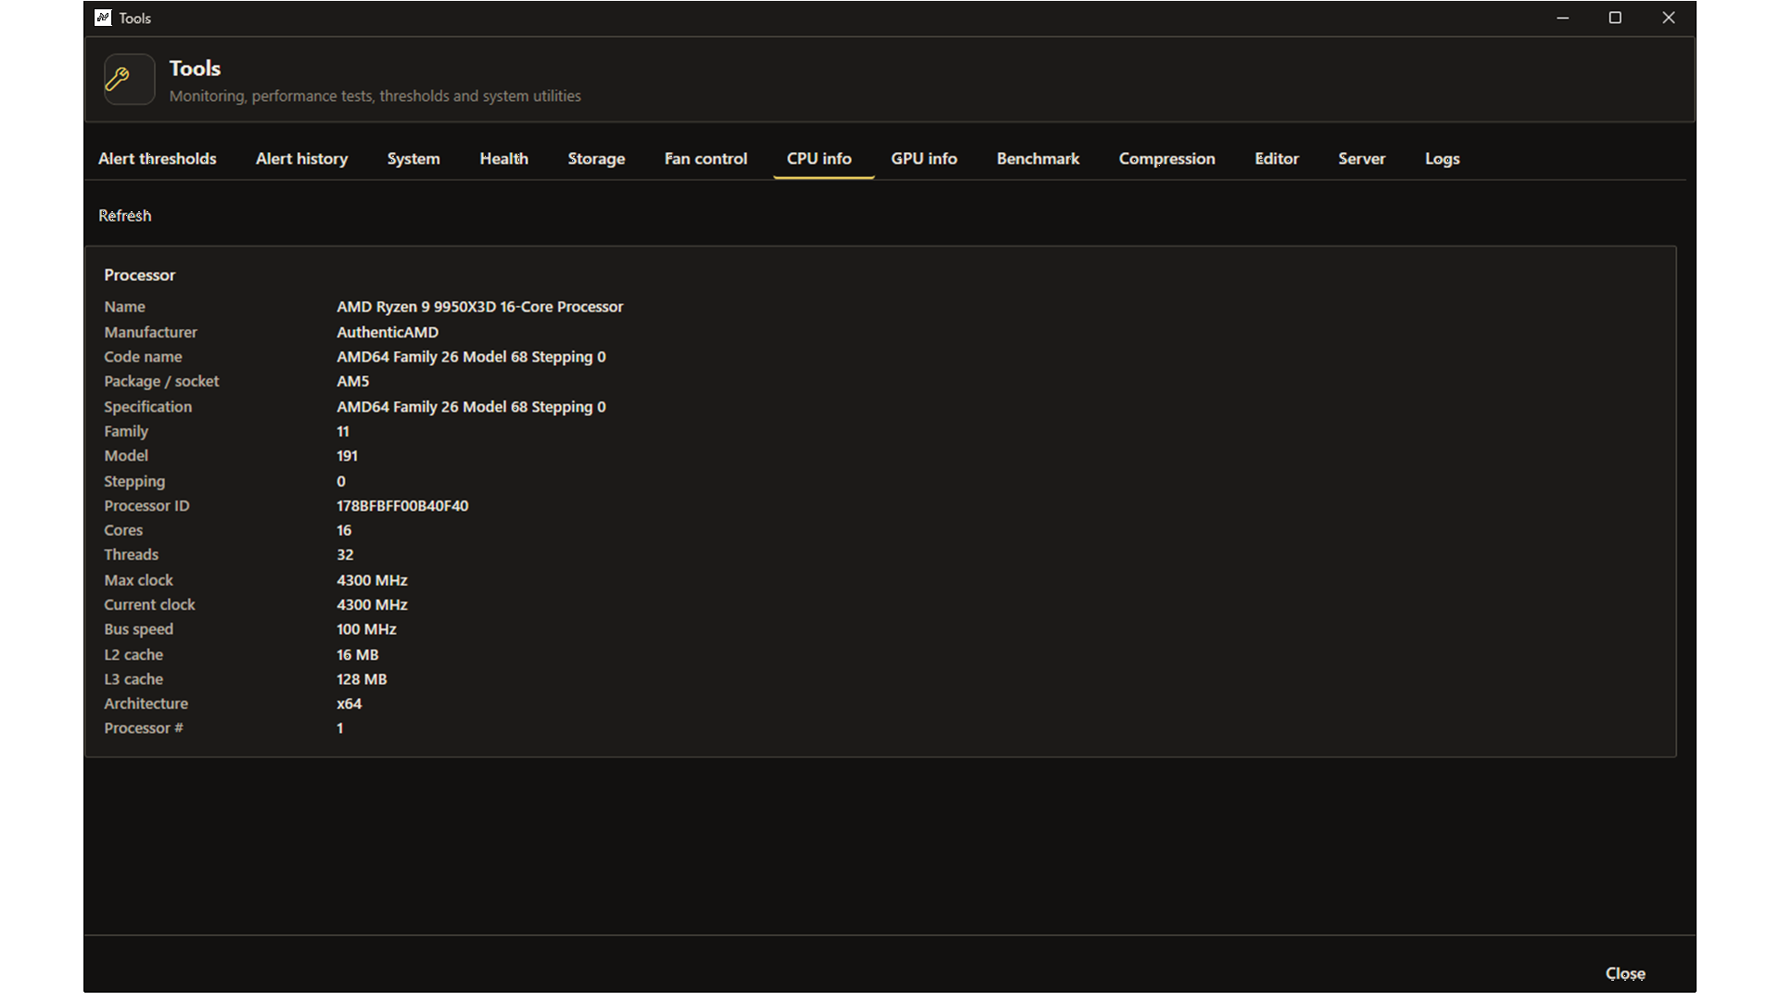The height and width of the screenshot is (1001, 1780).
Task: Click the Model row label
Action: point(126,456)
